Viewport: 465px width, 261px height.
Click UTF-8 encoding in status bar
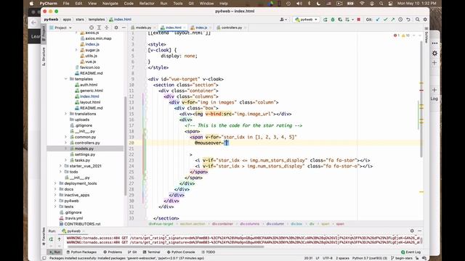click(328, 258)
